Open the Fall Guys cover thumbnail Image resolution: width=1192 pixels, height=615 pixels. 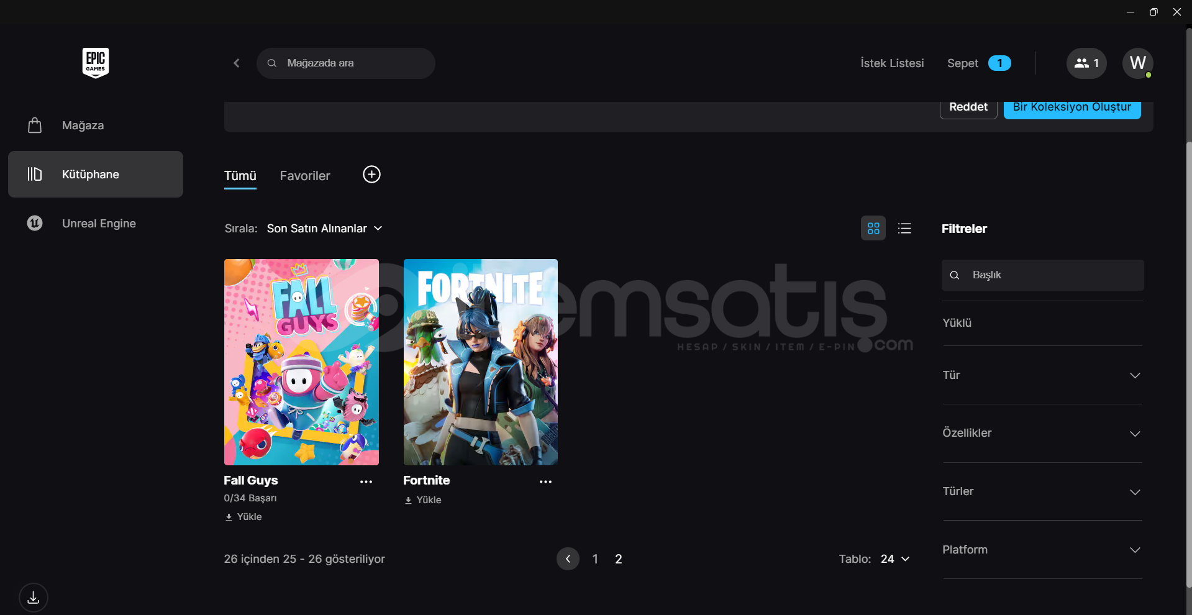coord(301,362)
